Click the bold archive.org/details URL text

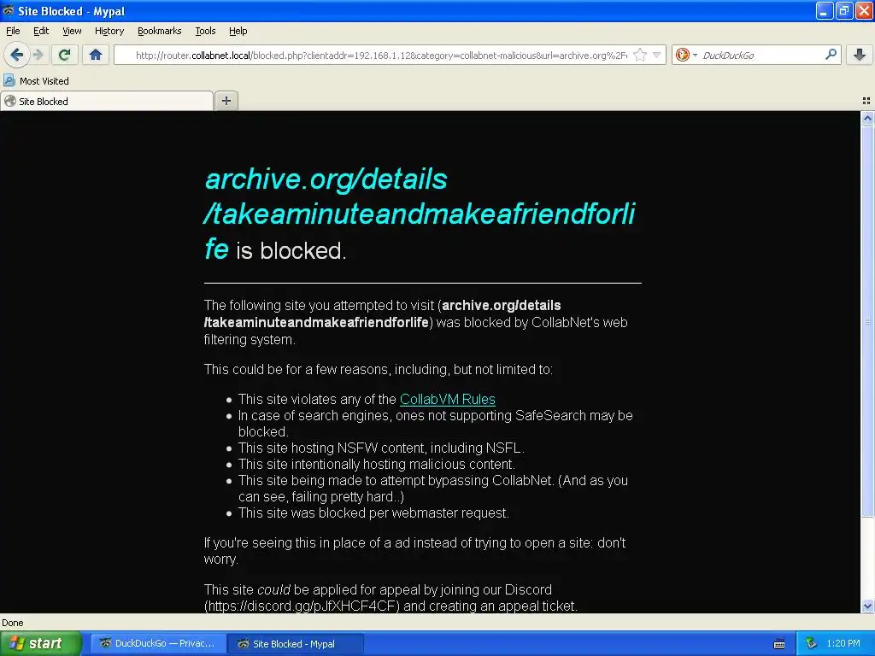382,313
